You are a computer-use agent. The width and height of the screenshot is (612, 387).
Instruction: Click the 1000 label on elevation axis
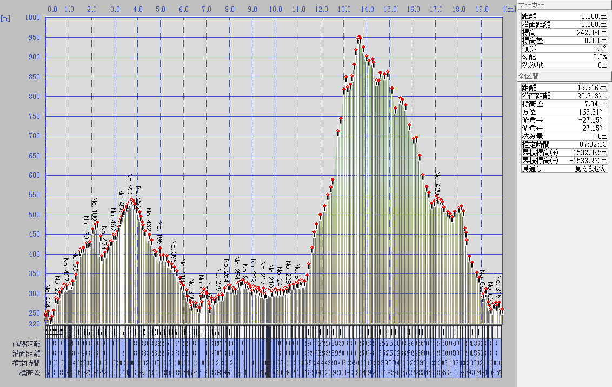click(x=34, y=17)
